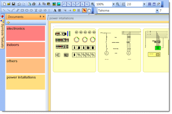Viewport: 172px width, 114px height.
Task: Select the ellipse drawing tool
Action: pos(31,10)
